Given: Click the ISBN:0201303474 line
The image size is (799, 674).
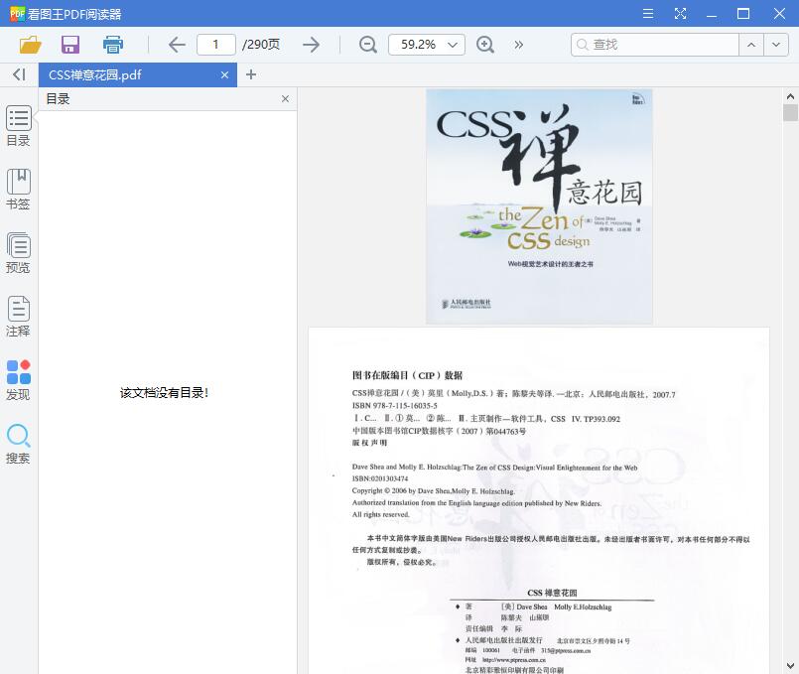Looking at the screenshot, I should coord(380,478).
